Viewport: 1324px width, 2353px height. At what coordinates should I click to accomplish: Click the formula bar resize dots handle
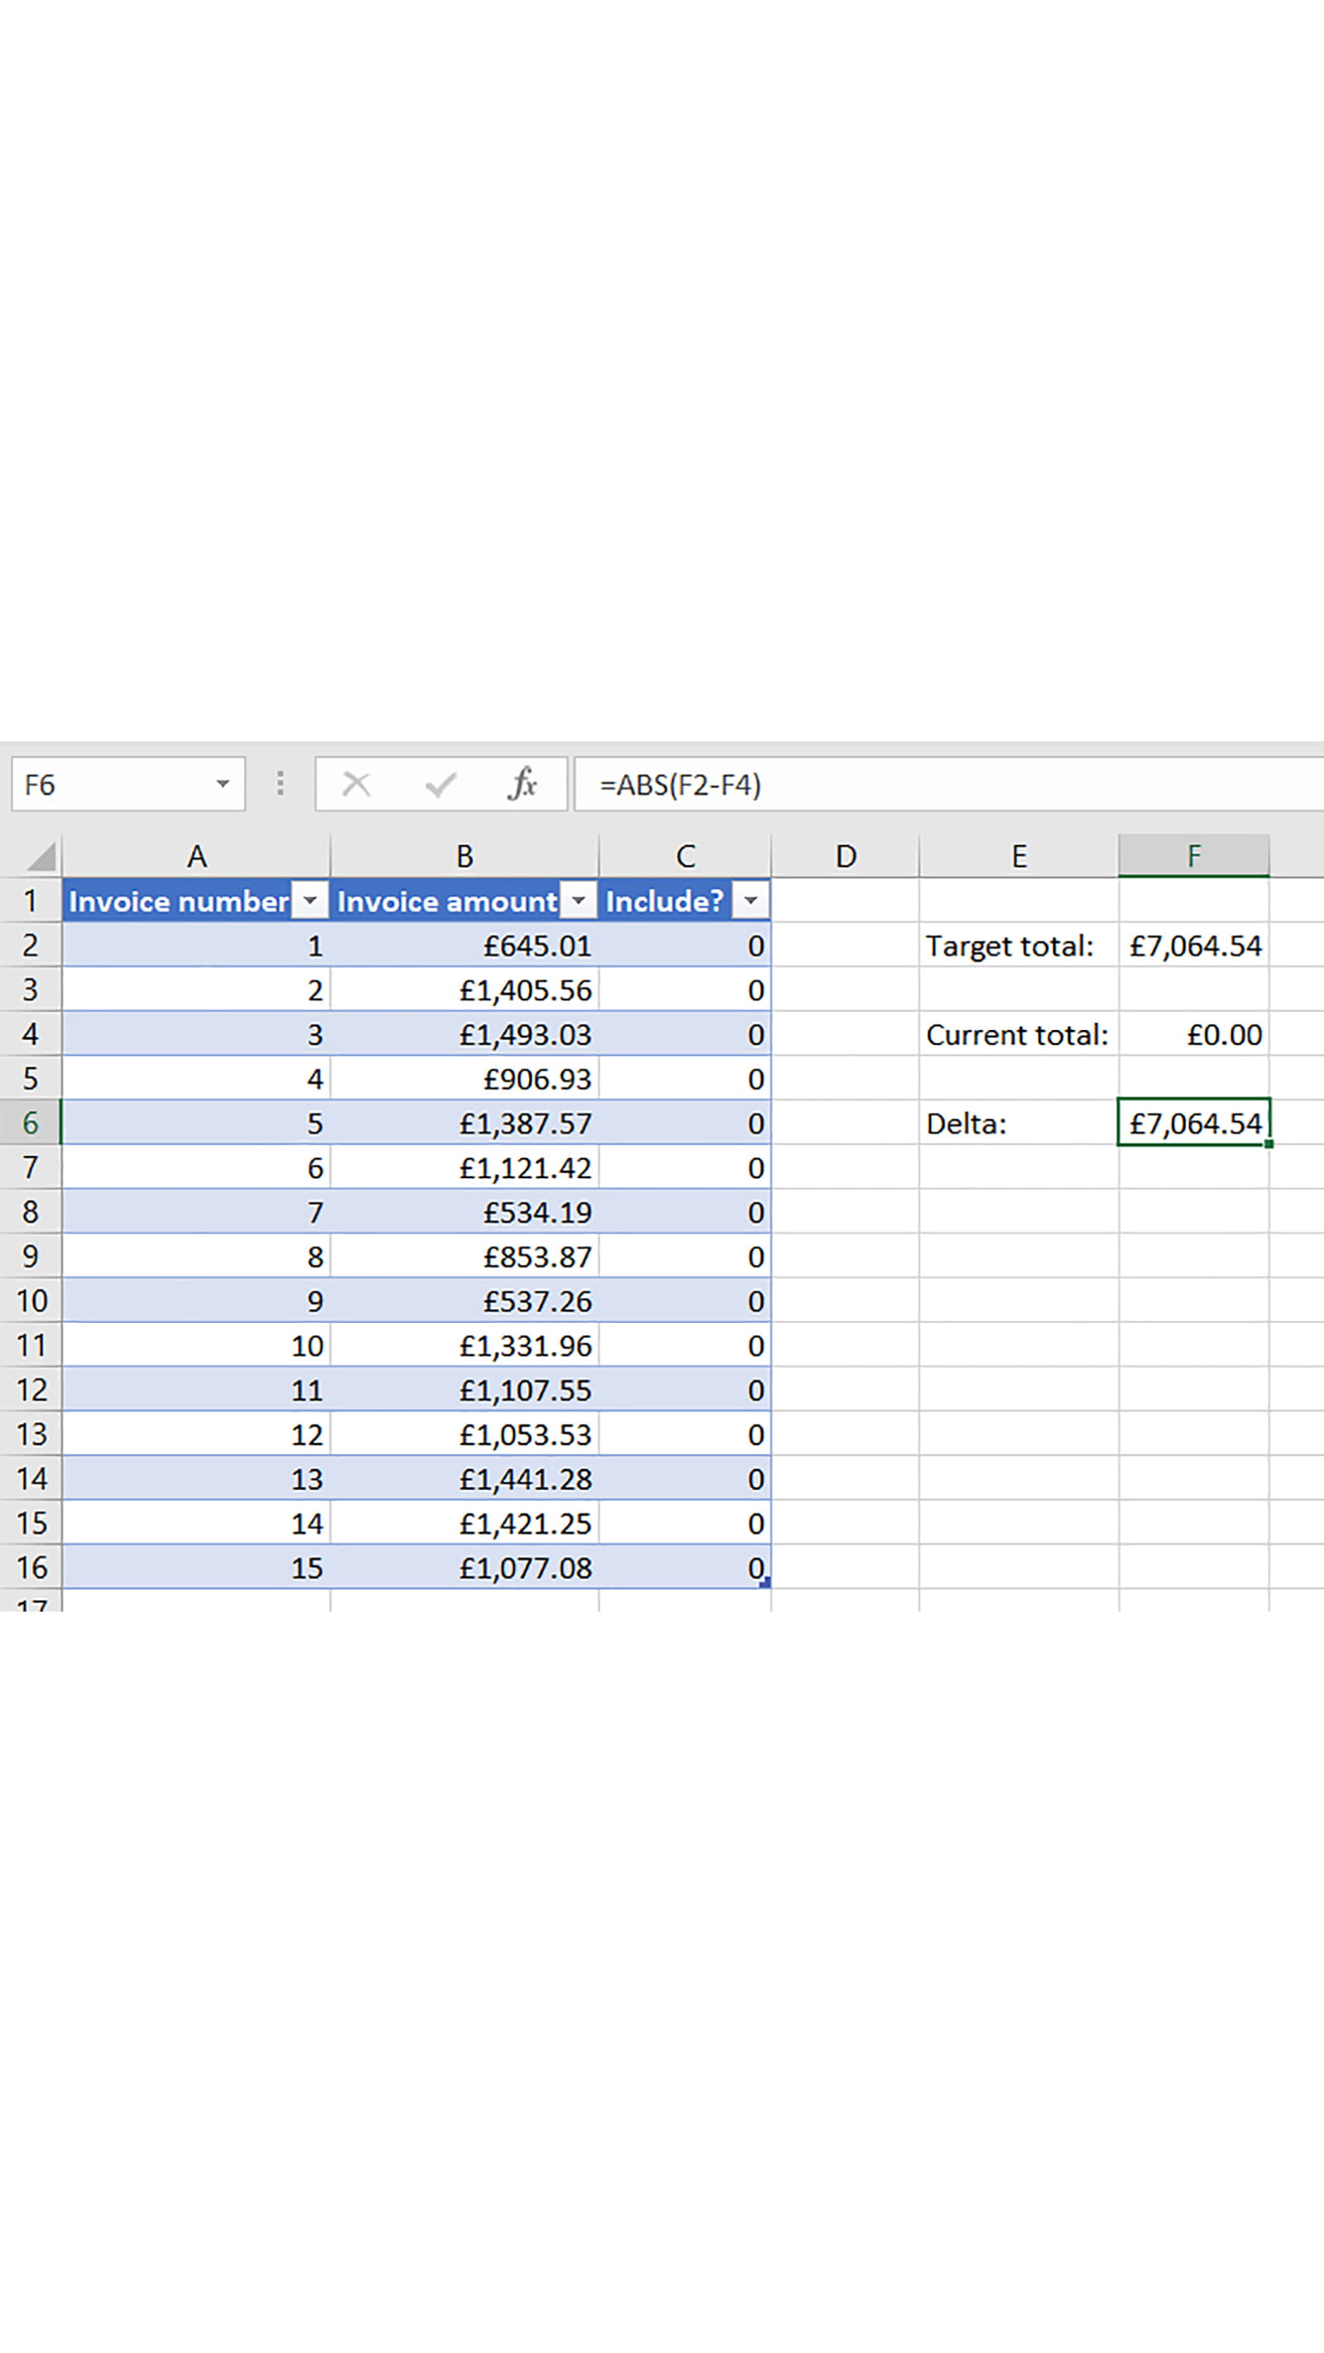(x=281, y=784)
